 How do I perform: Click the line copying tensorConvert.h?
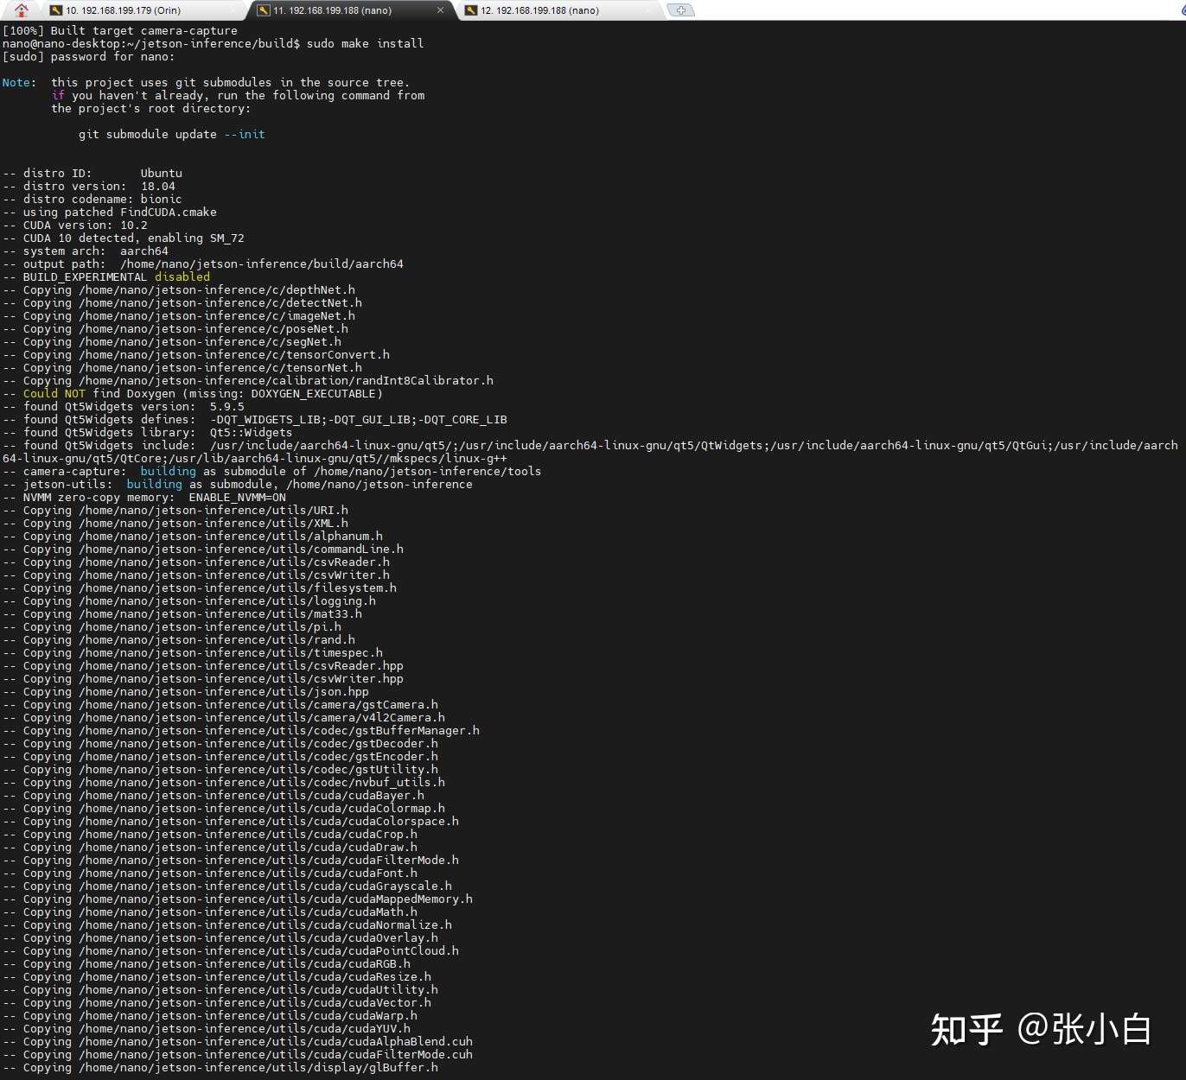tap(196, 354)
